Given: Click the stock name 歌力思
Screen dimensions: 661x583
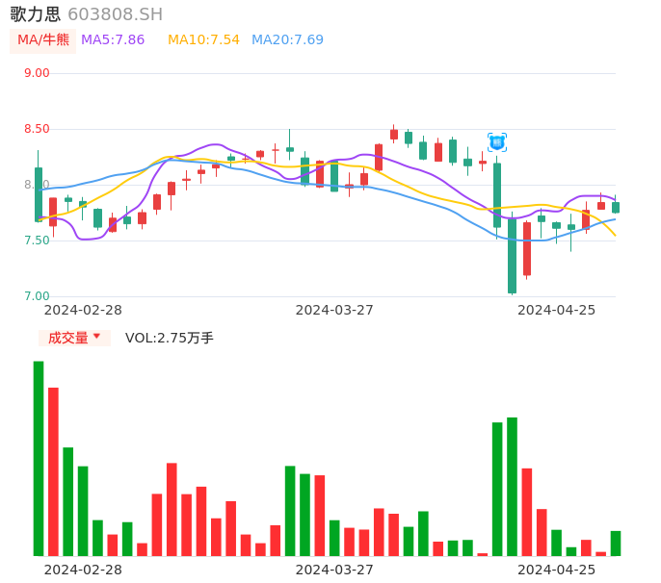Looking at the screenshot, I should tap(35, 14).
